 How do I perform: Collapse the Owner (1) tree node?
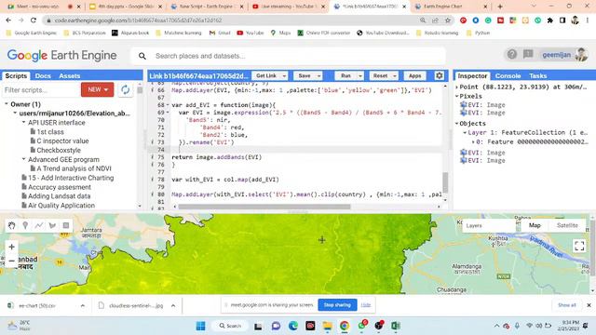(x=7, y=103)
